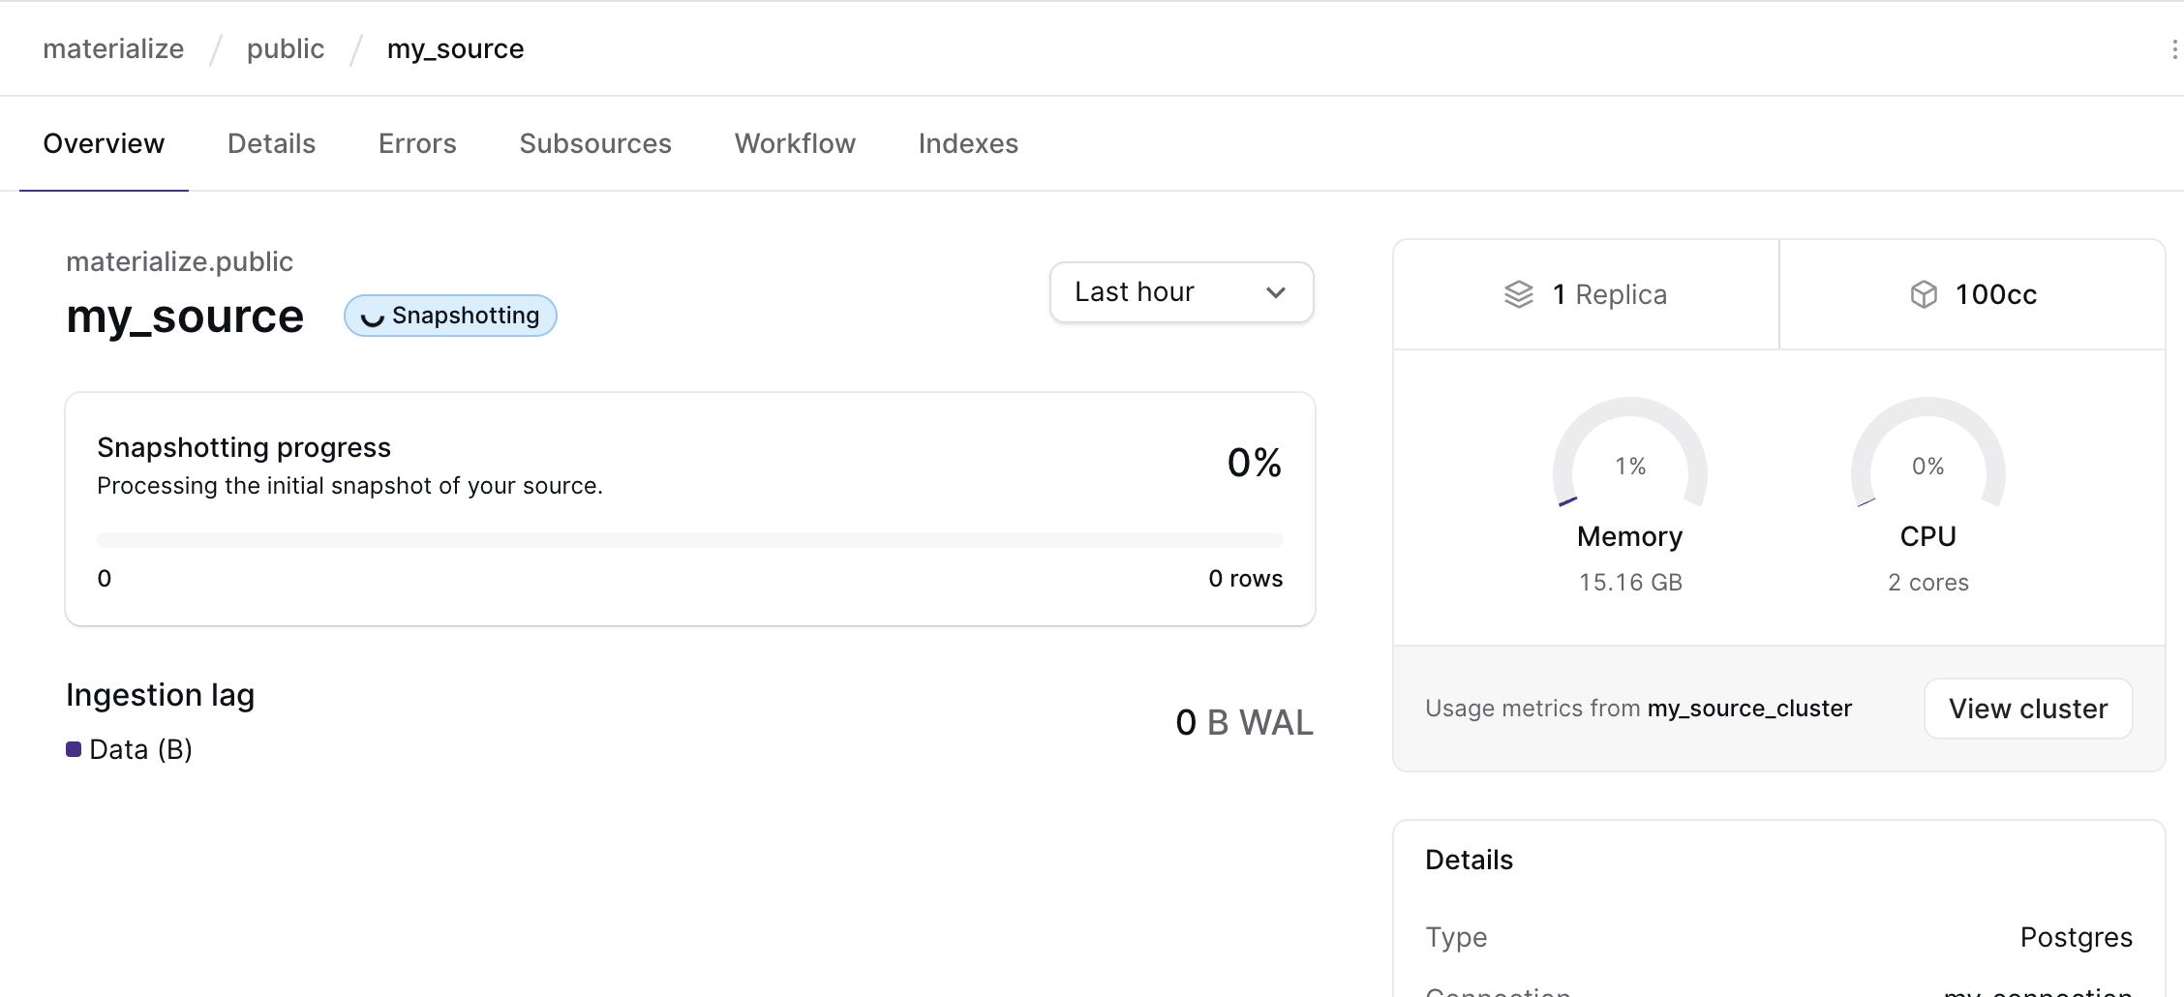2184x997 pixels.
Task: Open the Workflow tab
Action: coord(794,142)
